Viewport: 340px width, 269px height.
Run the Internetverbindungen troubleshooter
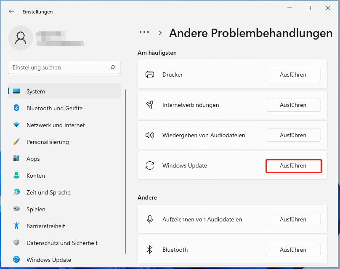pos(293,105)
